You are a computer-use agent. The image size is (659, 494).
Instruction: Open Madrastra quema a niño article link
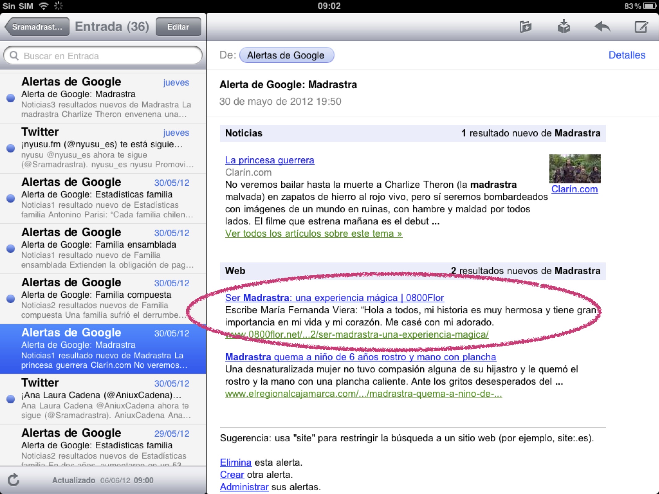coord(360,357)
